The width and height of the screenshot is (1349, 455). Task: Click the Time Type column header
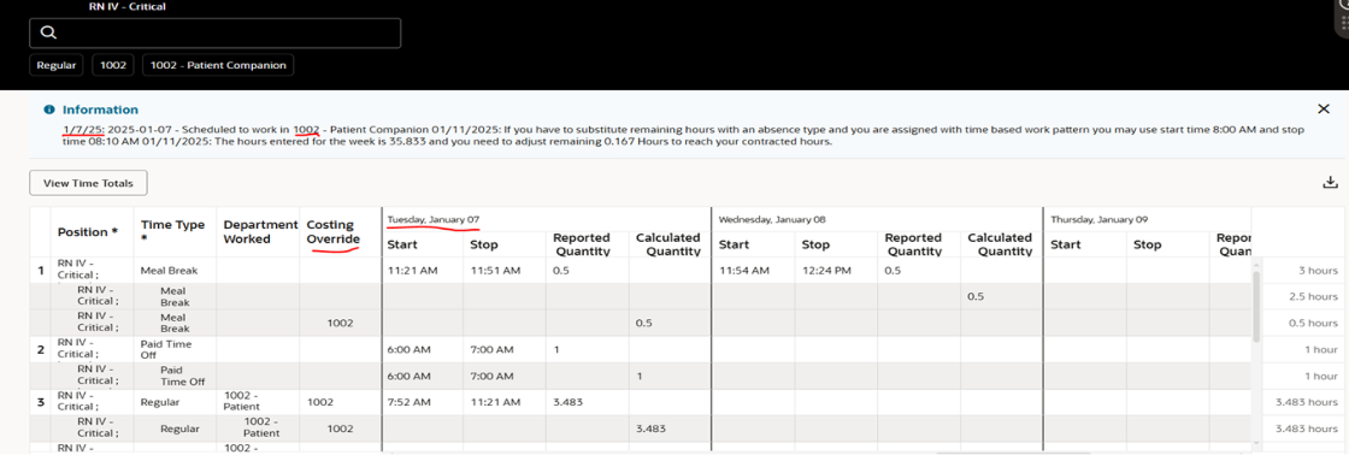pyautogui.click(x=173, y=231)
